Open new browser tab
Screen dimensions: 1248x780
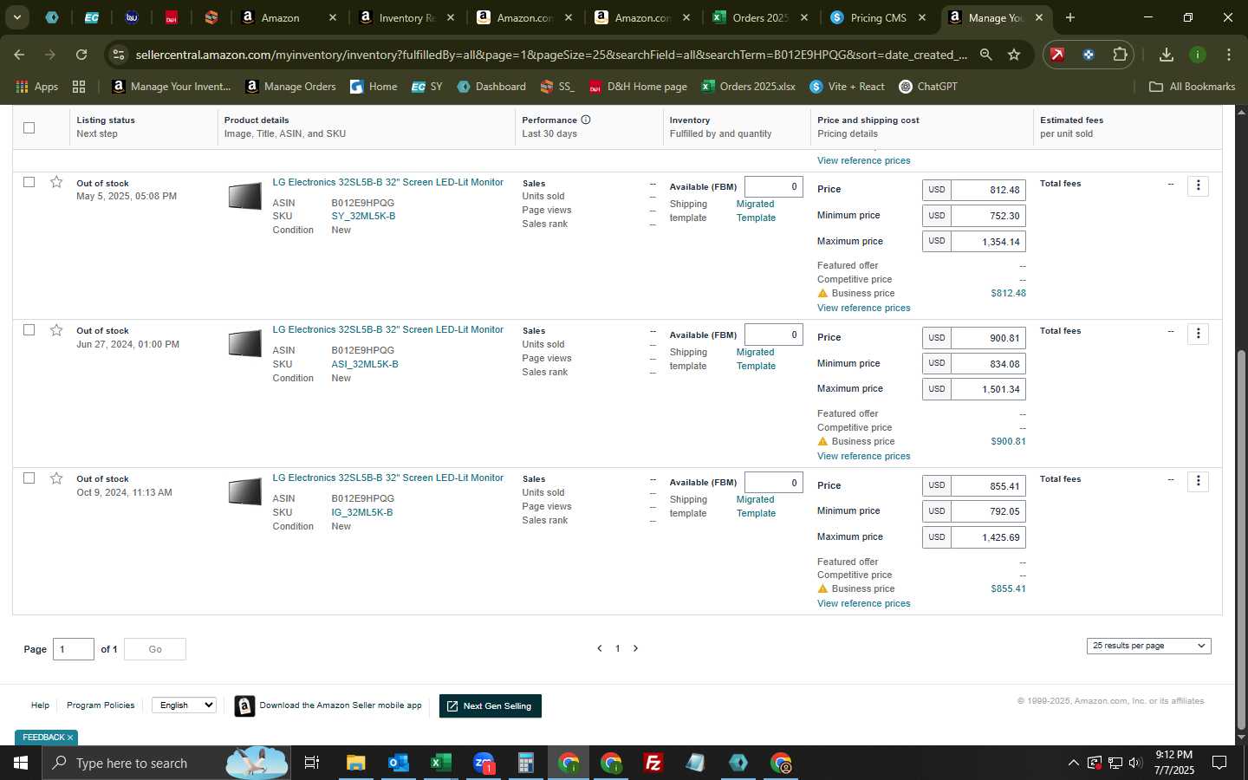coord(1070,17)
